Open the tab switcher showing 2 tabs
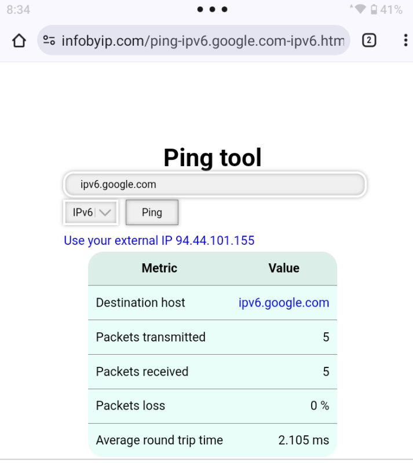Screen dimensions: 413x463 click(x=369, y=40)
